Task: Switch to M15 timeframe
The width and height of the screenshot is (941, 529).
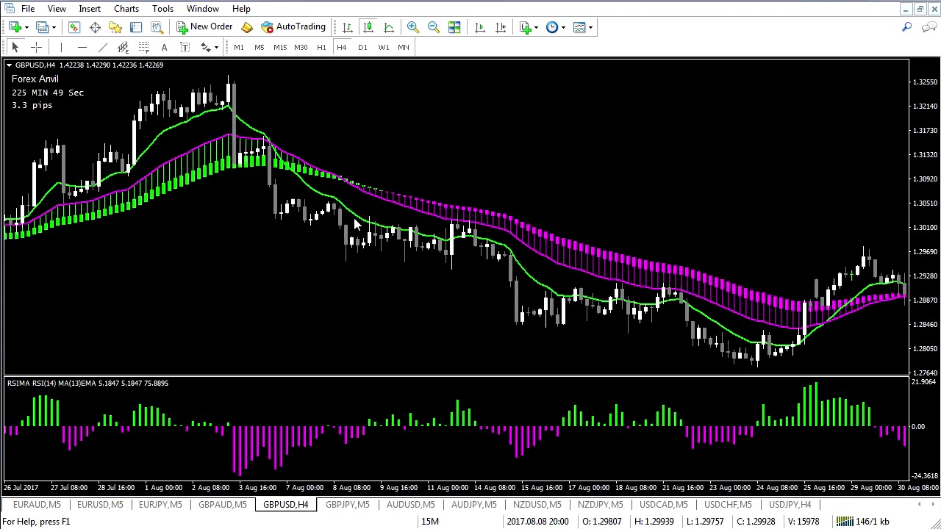Action: click(x=280, y=48)
